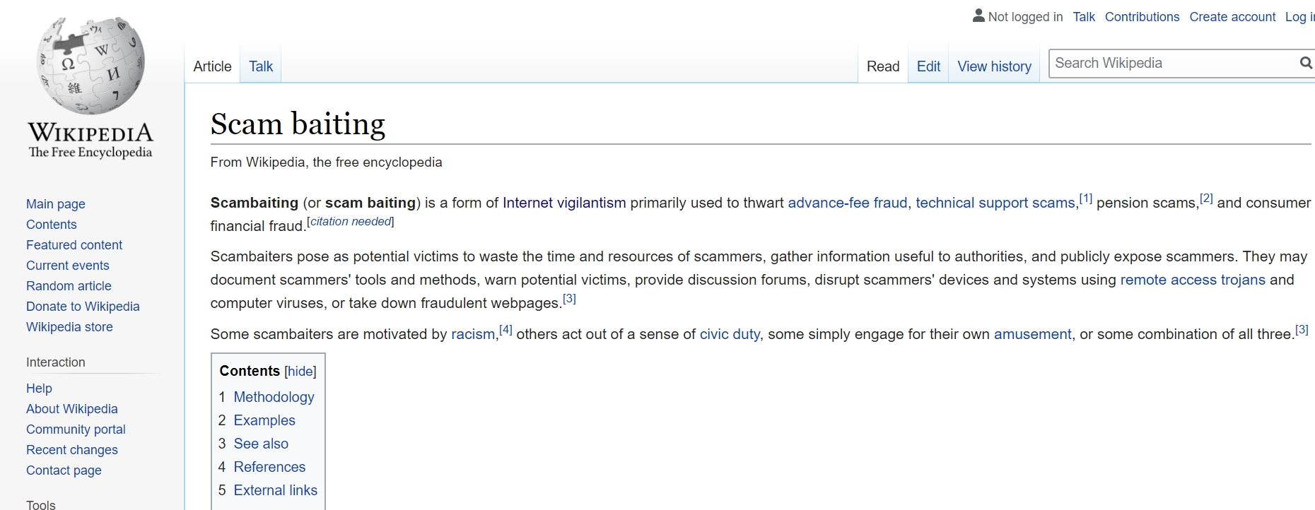Open a Random article

pyautogui.click(x=69, y=286)
